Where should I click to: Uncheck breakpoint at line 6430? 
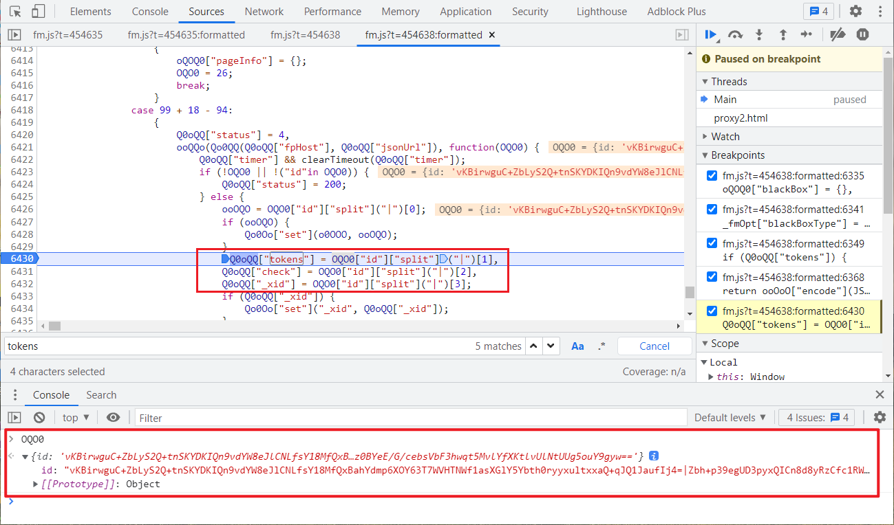coord(712,311)
